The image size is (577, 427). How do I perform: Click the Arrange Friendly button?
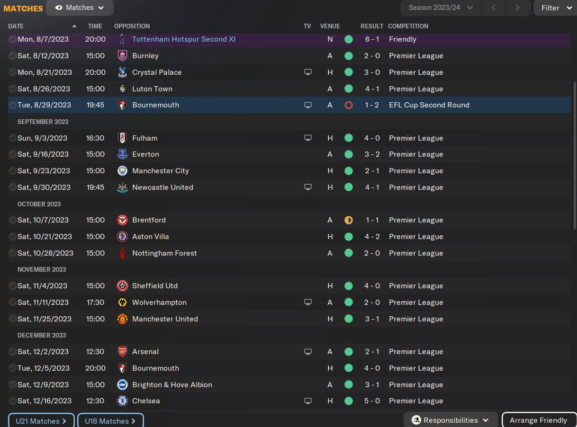click(x=538, y=420)
